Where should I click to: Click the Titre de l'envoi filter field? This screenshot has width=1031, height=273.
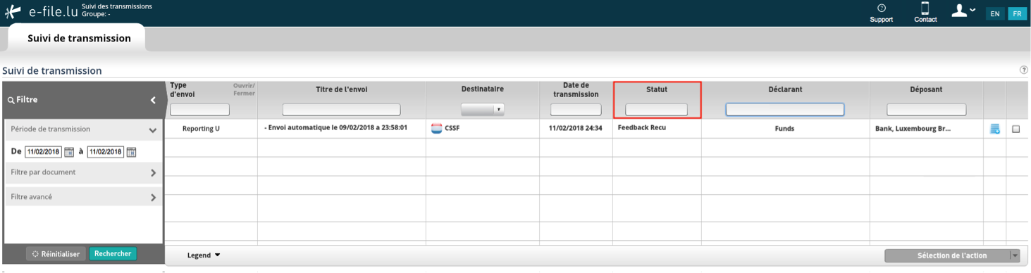[x=341, y=110]
